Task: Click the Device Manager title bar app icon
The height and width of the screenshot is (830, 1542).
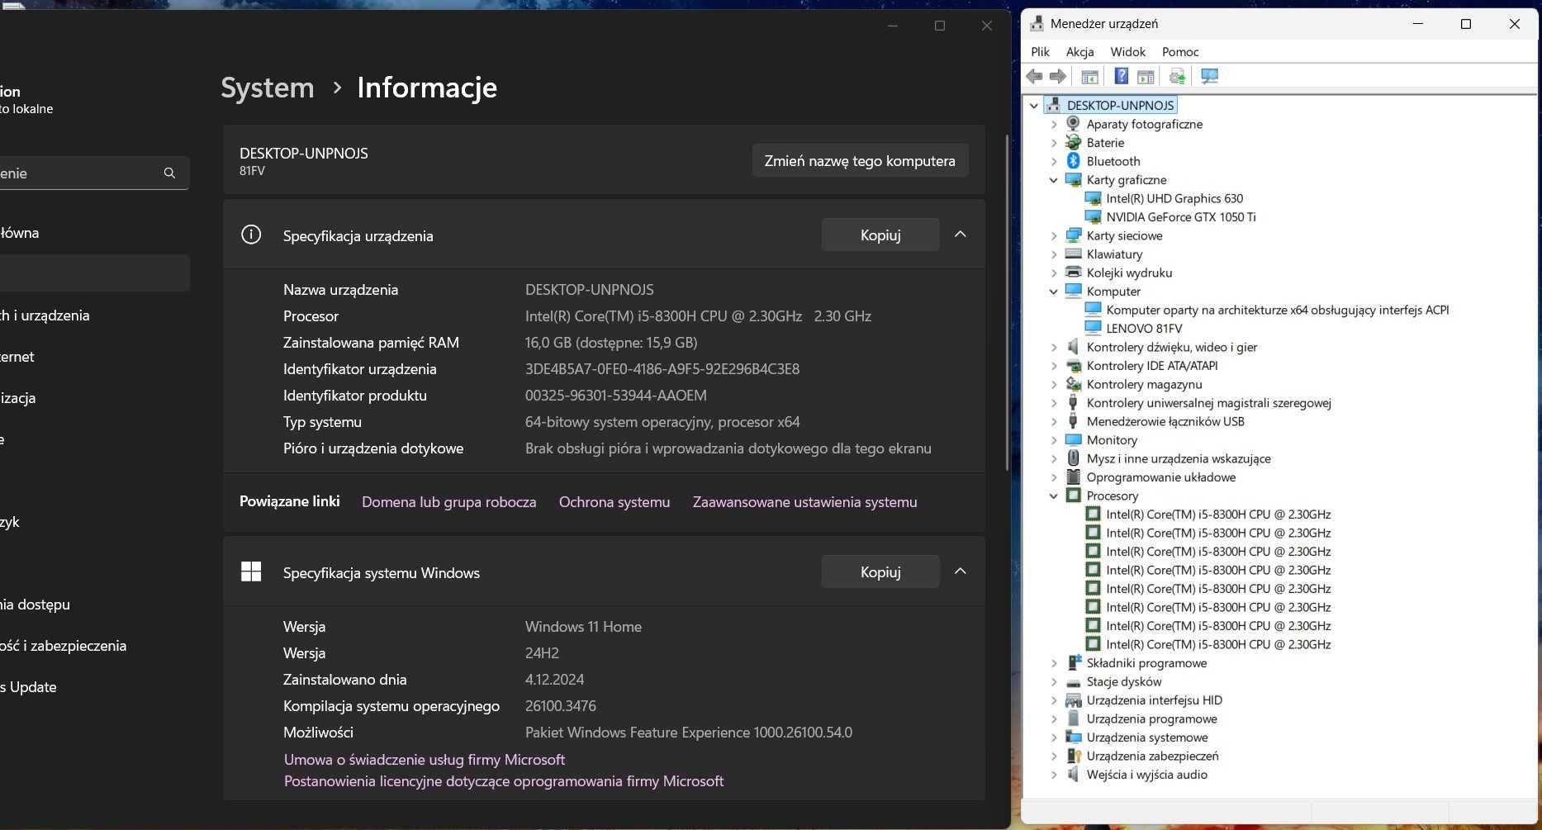Action: click(x=1037, y=23)
